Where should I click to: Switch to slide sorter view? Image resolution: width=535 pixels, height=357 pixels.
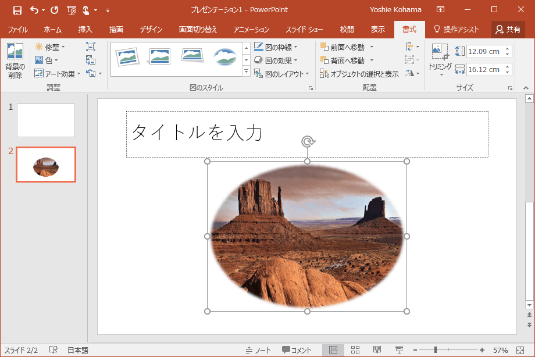(x=355, y=350)
